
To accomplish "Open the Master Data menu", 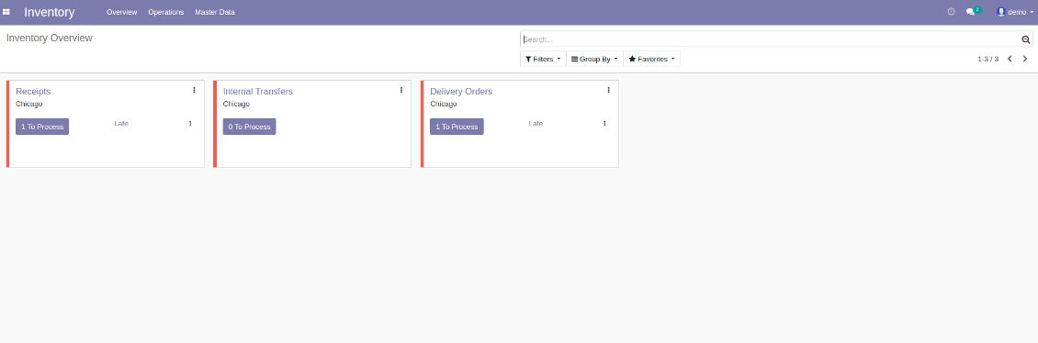I will (214, 12).
